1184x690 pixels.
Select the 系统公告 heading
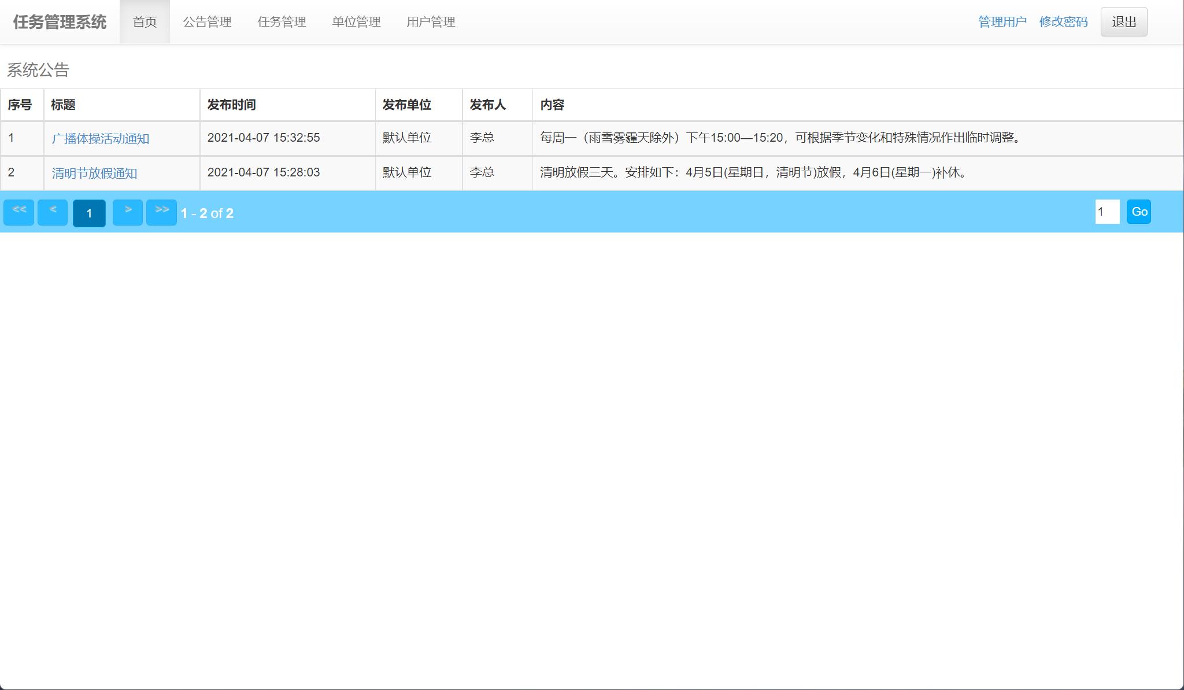pyautogui.click(x=37, y=70)
